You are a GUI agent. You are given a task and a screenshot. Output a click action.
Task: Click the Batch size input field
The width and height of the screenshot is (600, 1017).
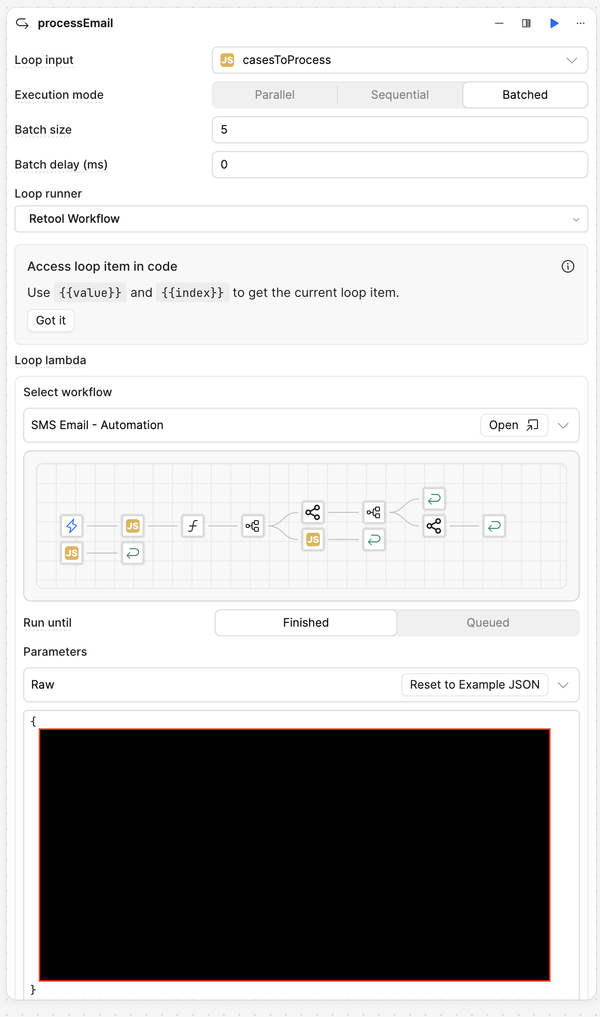[x=399, y=130]
